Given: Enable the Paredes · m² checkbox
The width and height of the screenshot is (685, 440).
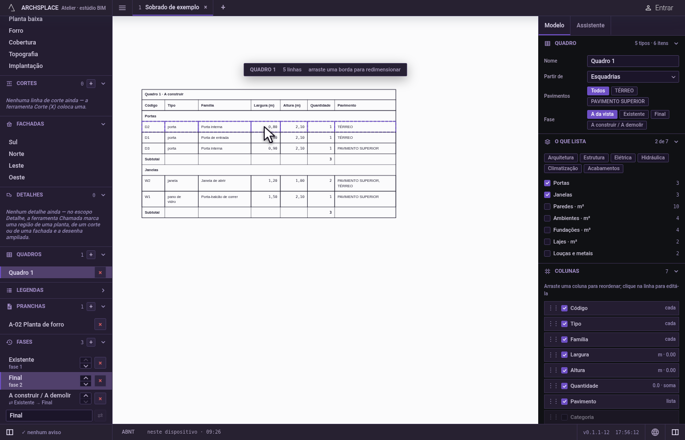Looking at the screenshot, I should click(548, 206).
